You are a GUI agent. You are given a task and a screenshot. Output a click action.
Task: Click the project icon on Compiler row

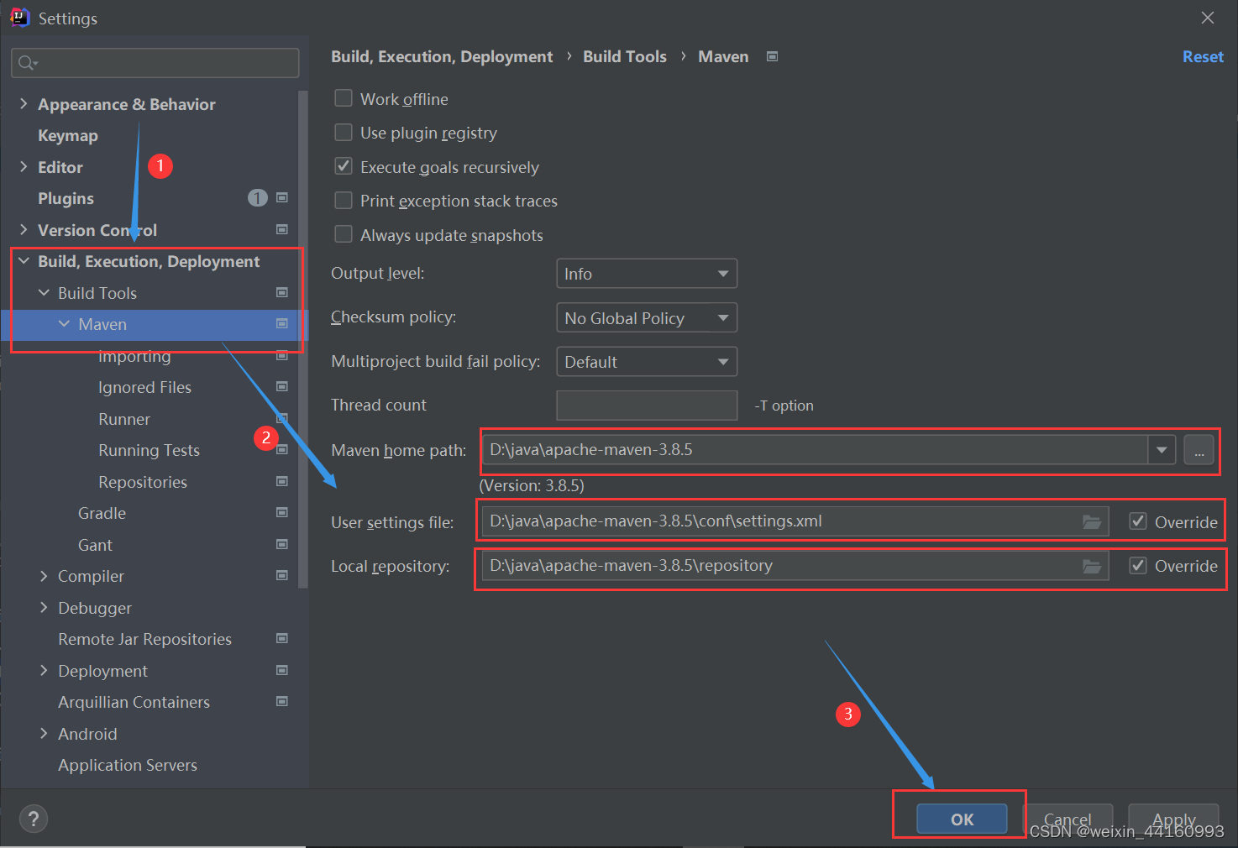click(x=282, y=575)
